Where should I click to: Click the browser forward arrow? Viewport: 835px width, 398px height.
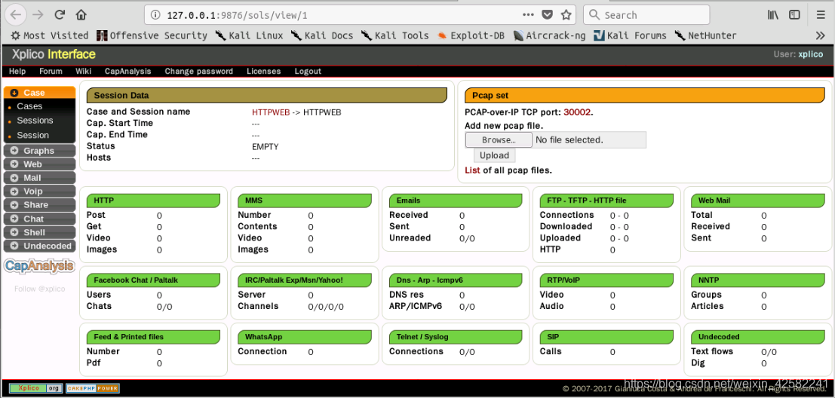tap(37, 15)
